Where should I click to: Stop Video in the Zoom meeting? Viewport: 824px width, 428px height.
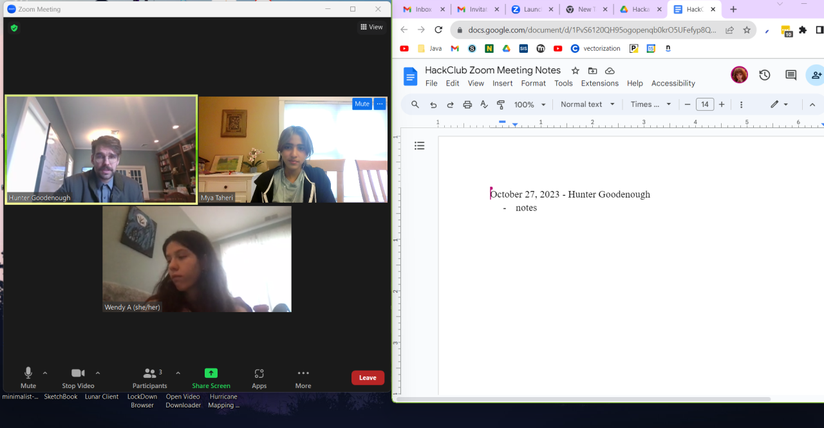click(78, 377)
